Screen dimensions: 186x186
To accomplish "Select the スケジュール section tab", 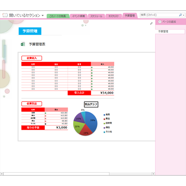I will point(96,16).
